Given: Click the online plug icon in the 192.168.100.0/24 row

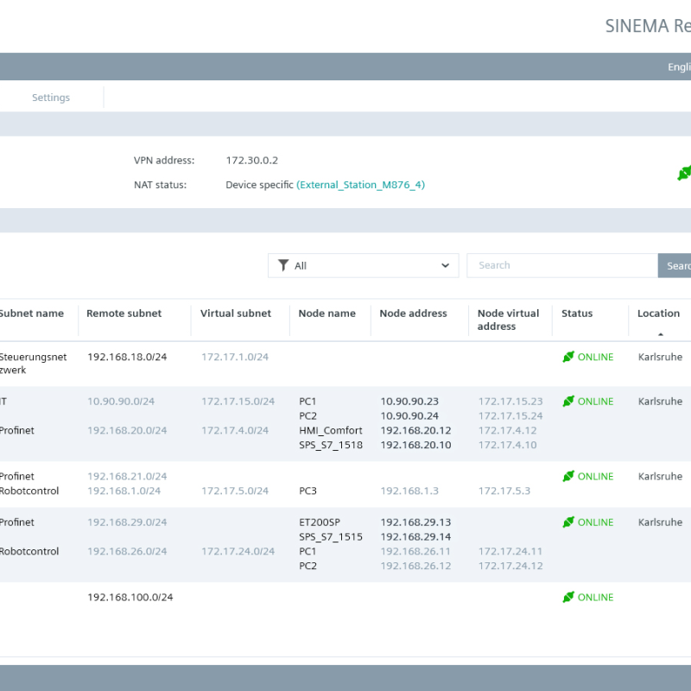Looking at the screenshot, I should click(x=568, y=597).
